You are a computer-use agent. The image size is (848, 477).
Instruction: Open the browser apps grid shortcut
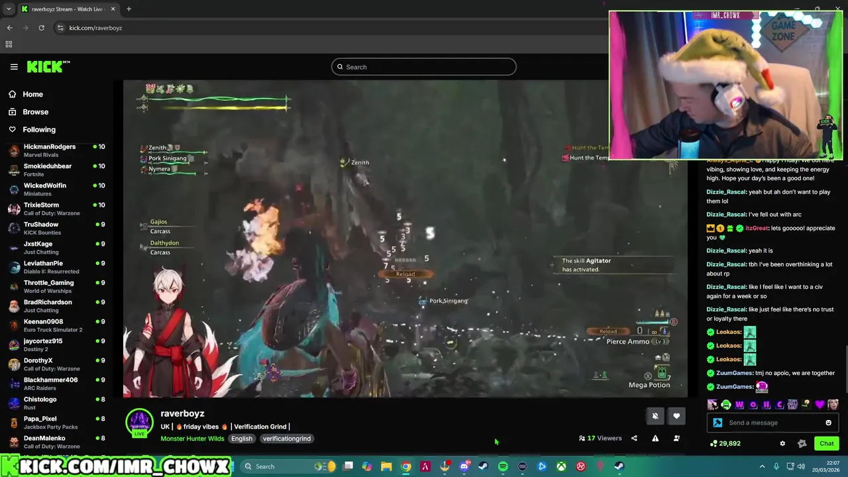(9, 44)
